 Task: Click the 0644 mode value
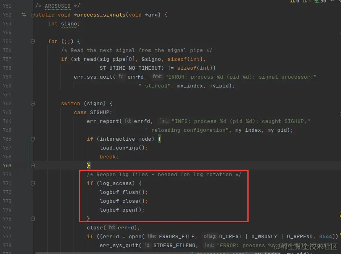(326, 236)
